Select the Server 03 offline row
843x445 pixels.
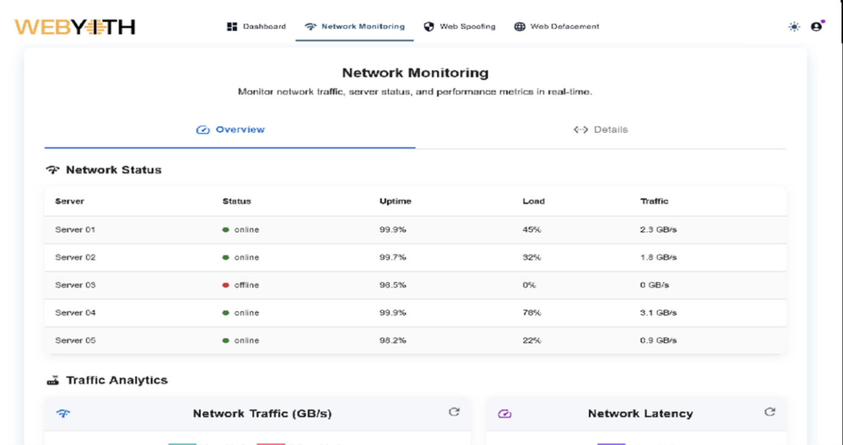[x=414, y=285]
